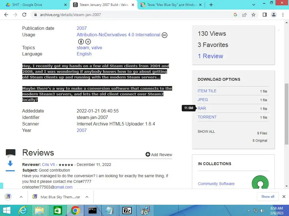
Task: Open the English language link
Action: (84, 54)
